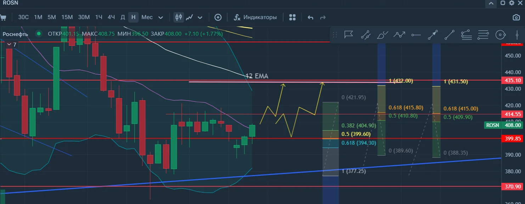Switch to the 4Ч timeframe

coord(111,17)
